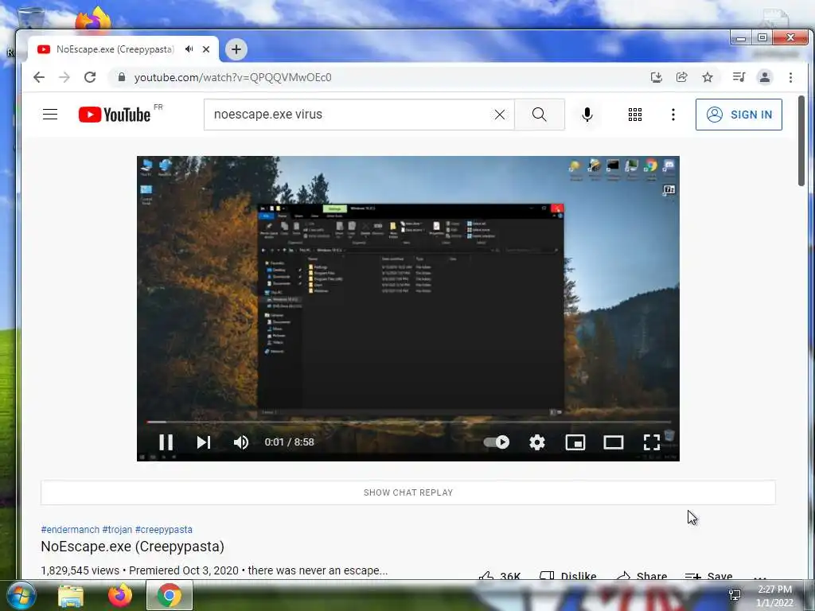Mute the tab via the speaker icon
Viewport: 815px width, 611px height.
(x=189, y=49)
